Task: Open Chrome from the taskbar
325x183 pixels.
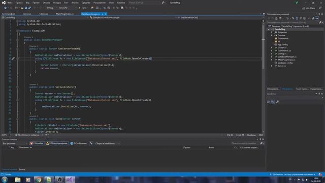Action: coord(39,179)
